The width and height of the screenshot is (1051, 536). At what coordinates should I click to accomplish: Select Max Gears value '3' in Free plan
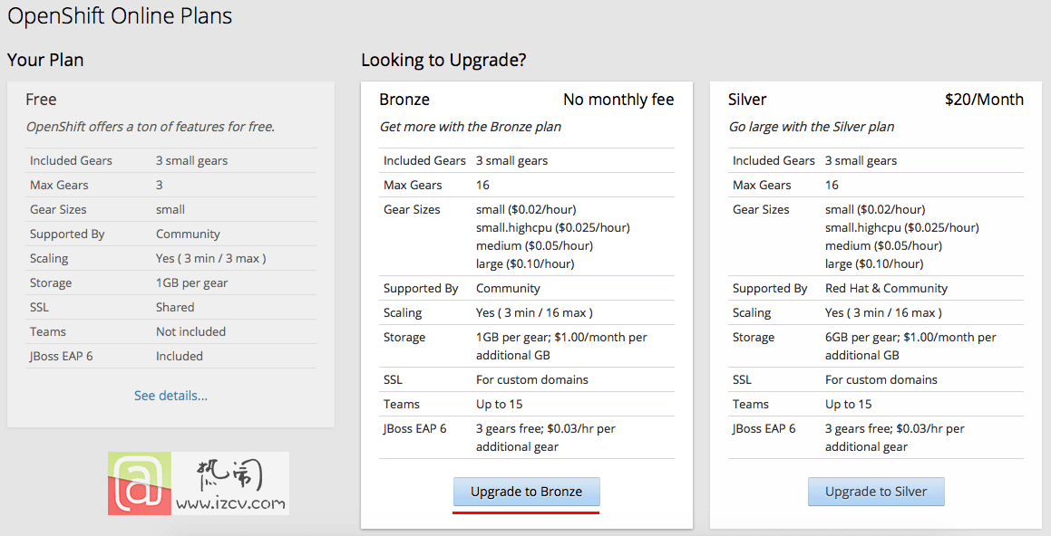coord(160,185)
